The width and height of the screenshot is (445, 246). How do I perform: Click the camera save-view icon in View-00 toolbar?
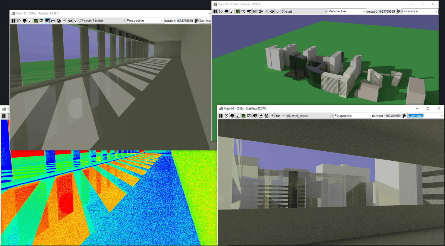pyautogui.click(x=47, y=20)
